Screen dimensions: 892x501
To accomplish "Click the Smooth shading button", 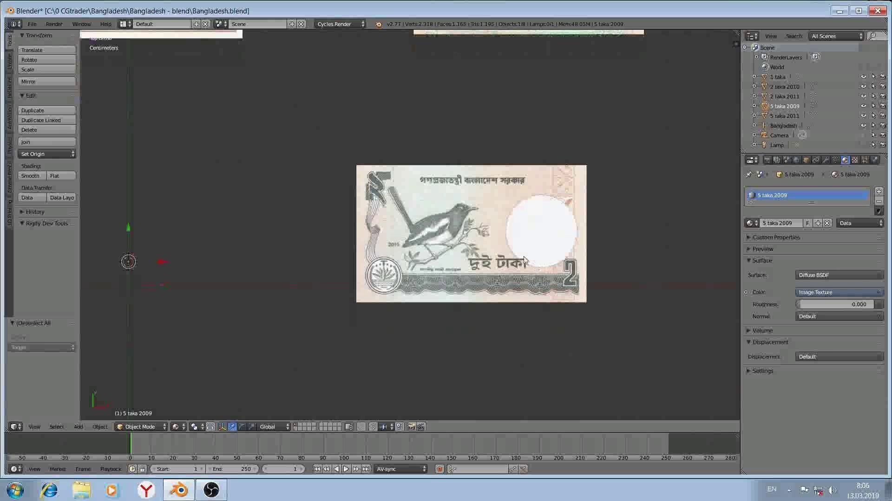I will point(32,176).
